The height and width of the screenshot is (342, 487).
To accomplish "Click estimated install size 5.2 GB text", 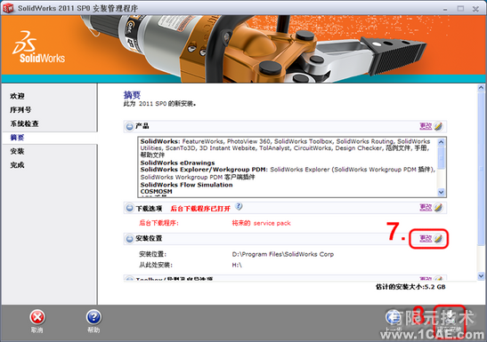I will coord(410,287).
